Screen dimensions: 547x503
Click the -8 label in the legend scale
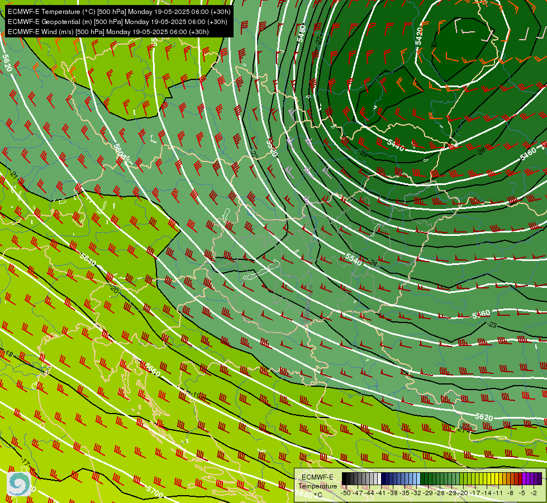coord(510,493)
